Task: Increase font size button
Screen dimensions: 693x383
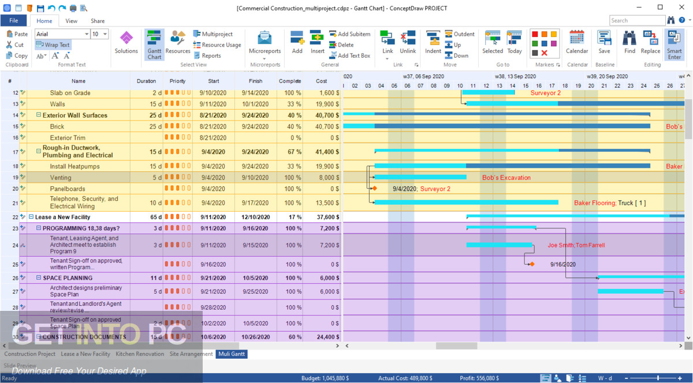Action: click(x=55, y=56)
